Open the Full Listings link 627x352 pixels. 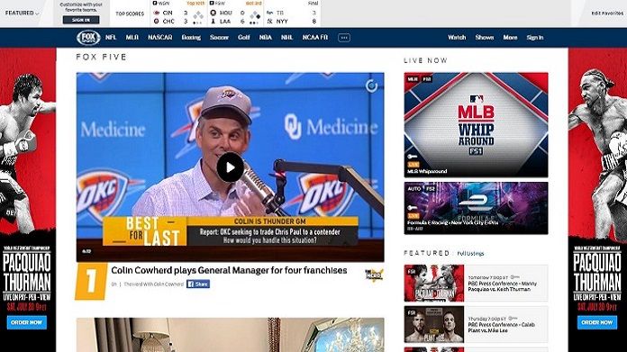pyautogui.click(x=470, y=253)
